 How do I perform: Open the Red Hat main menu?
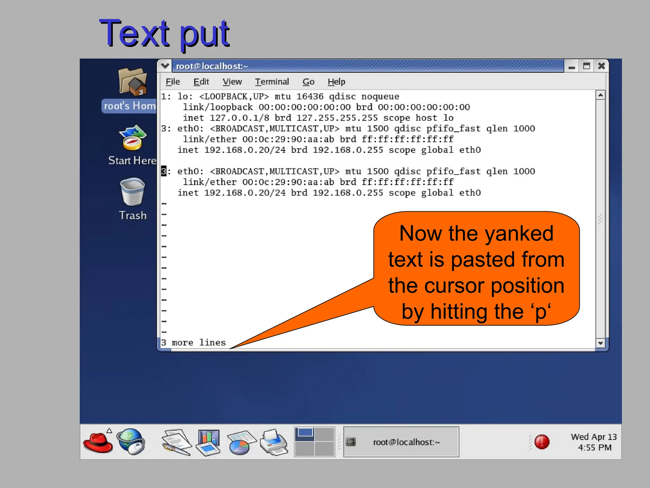(98, 442)
